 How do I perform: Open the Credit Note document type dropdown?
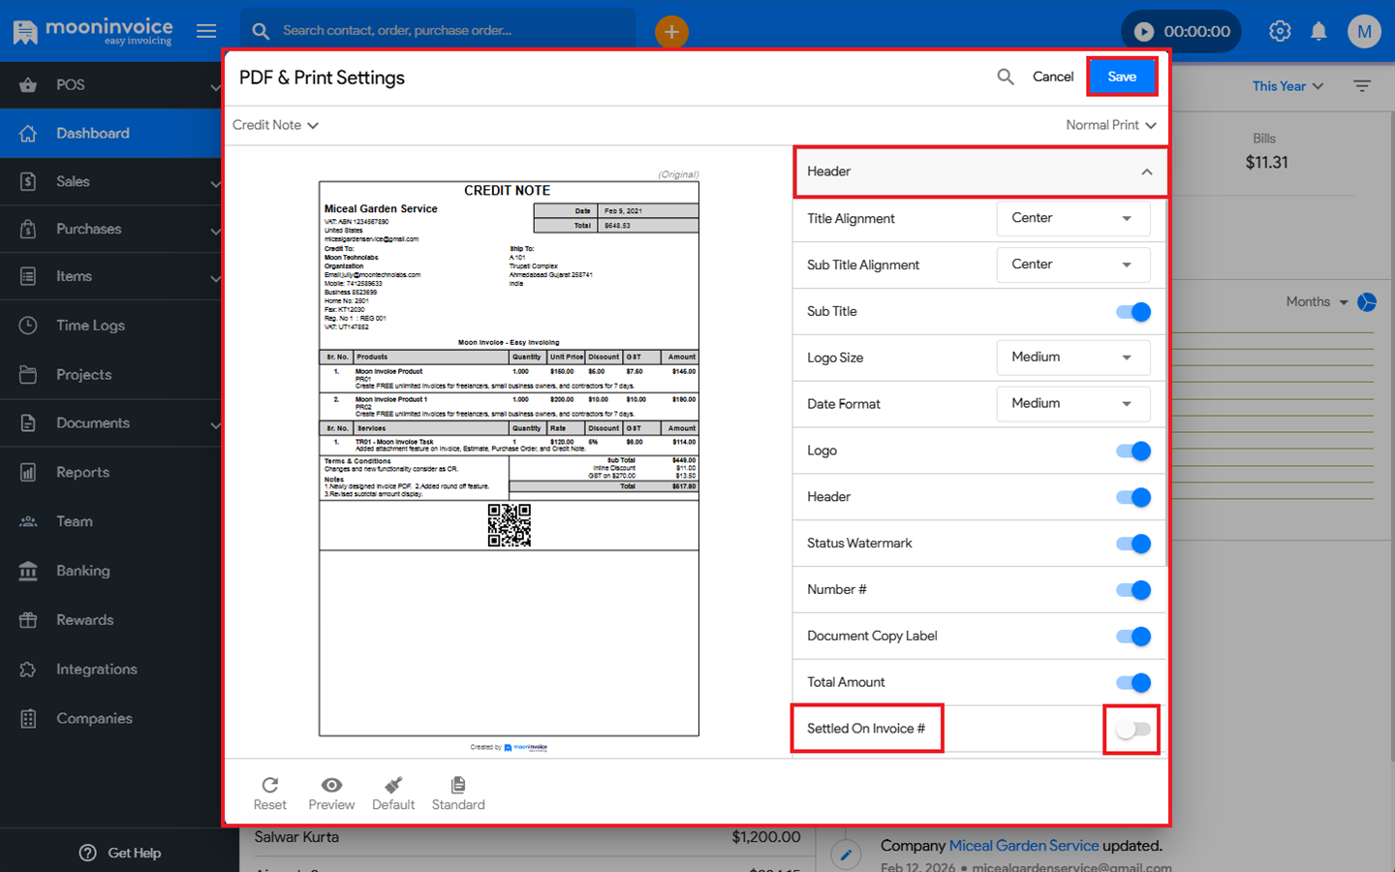275,125
